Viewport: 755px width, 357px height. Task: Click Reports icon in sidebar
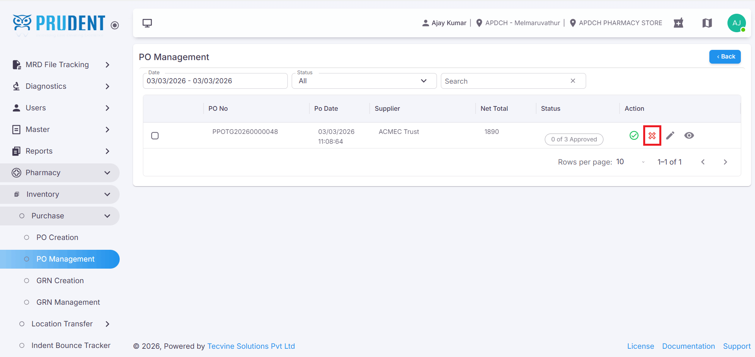17,151
